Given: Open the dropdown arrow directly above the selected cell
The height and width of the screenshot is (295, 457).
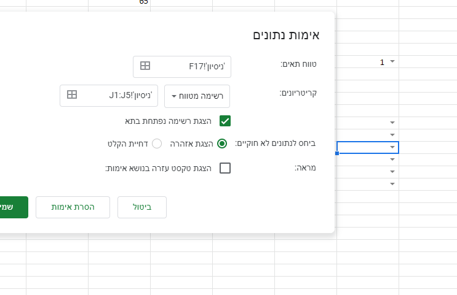Looking at the screenshot, I should point(392,134).
